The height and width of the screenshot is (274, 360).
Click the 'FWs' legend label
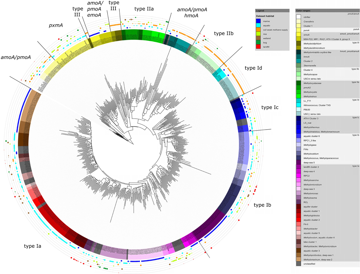[306, 150]
